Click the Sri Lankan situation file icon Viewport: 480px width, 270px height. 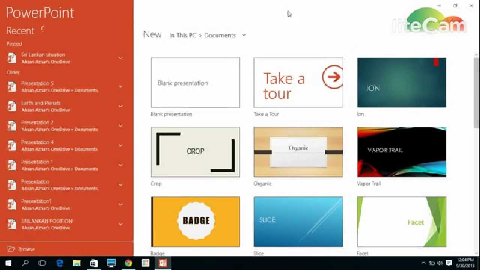[12, 58]
